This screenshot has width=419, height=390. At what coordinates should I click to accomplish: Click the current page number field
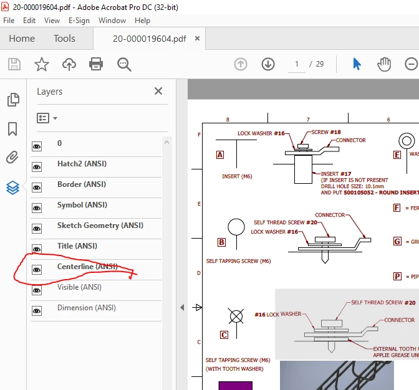(x=297, y=64)
